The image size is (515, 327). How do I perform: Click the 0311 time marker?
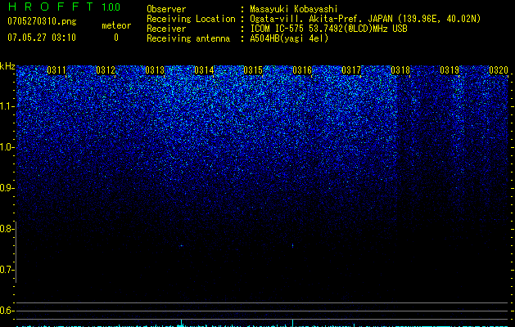(56, 70)
